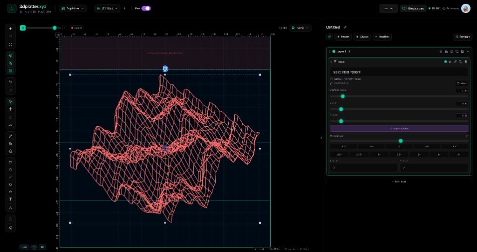This screenshot has height=252, width=477.
Task: Open Layer 1 options menu dots
Action: (x=349, y=52)
